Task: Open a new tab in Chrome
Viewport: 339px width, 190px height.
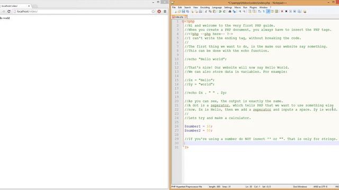Action: (x=35, y=6)
